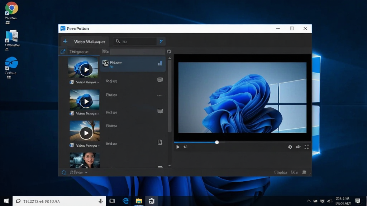Select the "Phome" list row
The image size is (367, 206).
coord(133,64)
